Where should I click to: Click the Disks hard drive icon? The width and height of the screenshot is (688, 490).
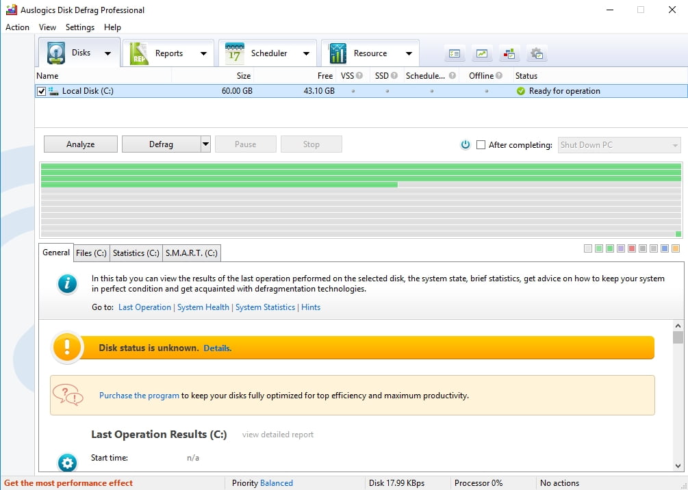[56, 53]
